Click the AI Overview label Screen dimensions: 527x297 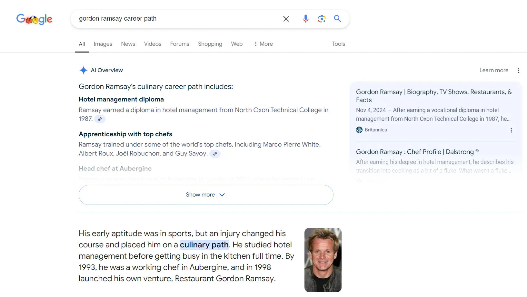pos(107,70)
